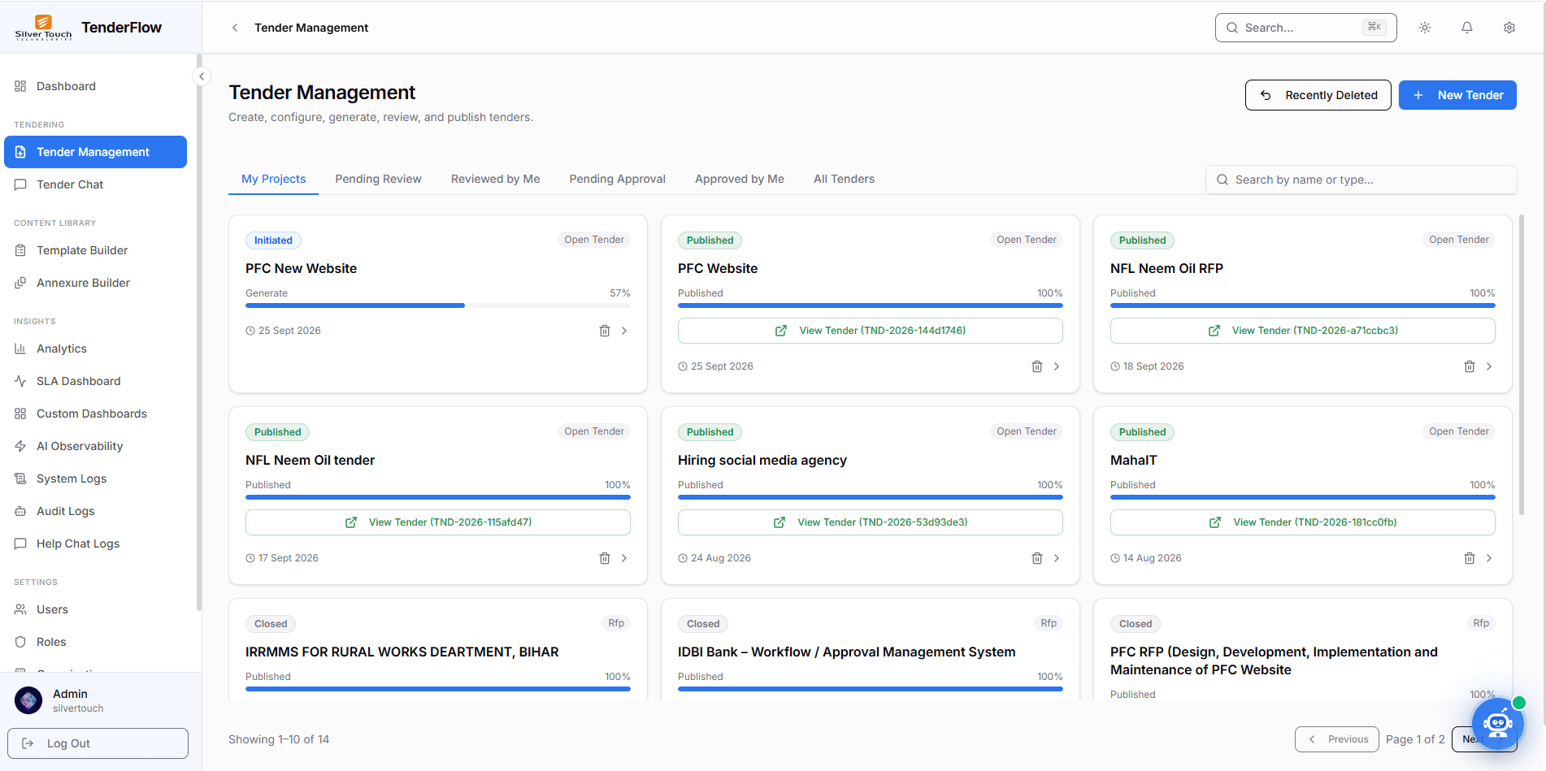Open Annexure Builder
The width and height of the screenshot is (1546, 771).
[x=96, y=283]
